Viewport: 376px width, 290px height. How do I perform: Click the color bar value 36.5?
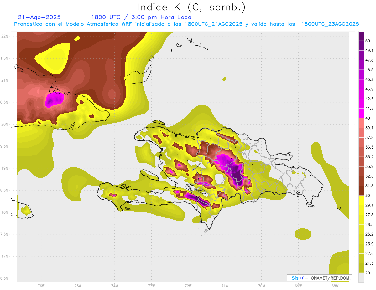pos(370,147)
